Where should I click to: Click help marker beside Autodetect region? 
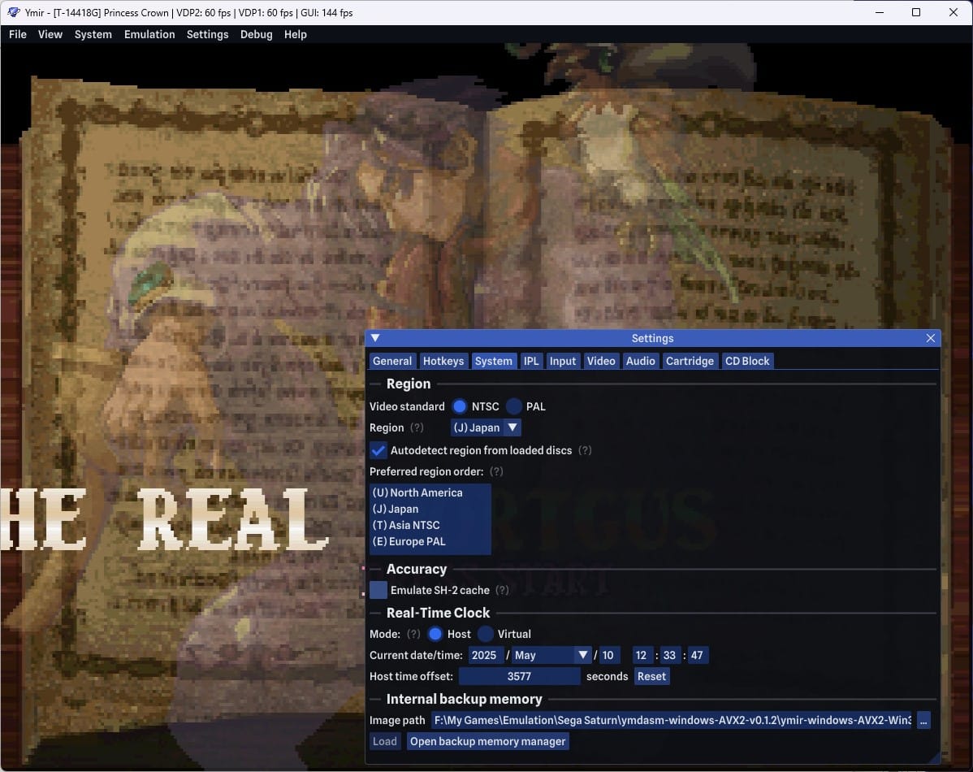click(585, 450)
